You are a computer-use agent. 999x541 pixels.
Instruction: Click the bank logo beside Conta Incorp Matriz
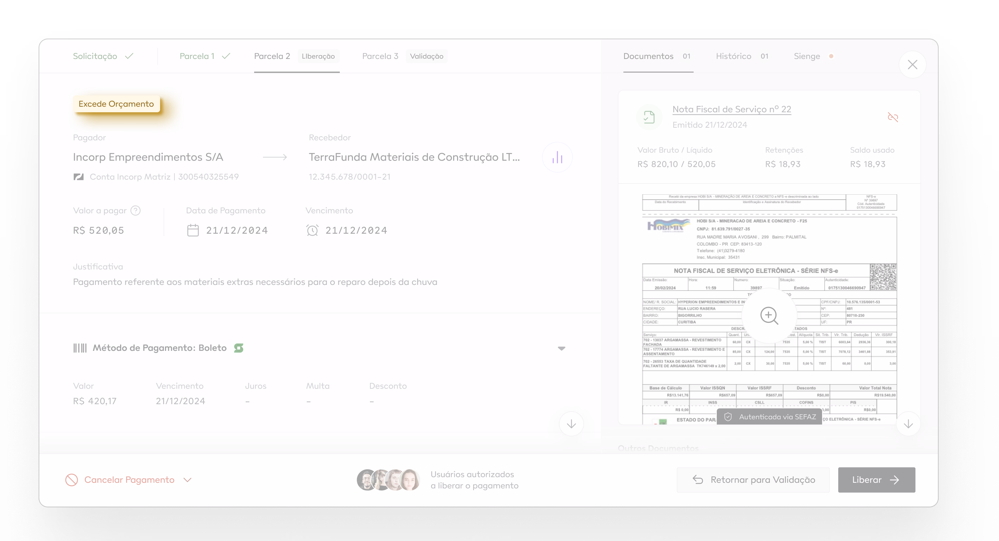tap(79, 177)
